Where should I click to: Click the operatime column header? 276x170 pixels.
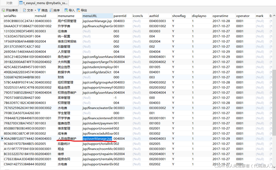coord(224,16)
